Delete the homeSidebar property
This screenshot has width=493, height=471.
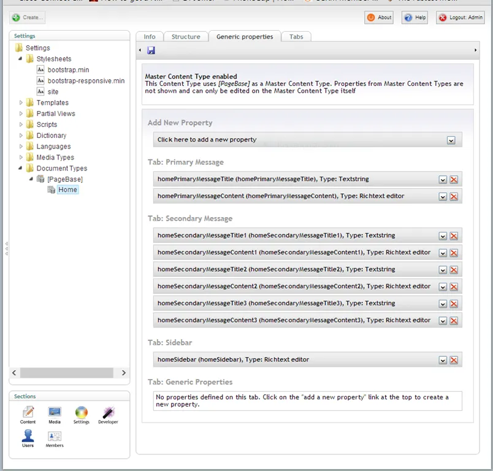(x=454, y=360)
